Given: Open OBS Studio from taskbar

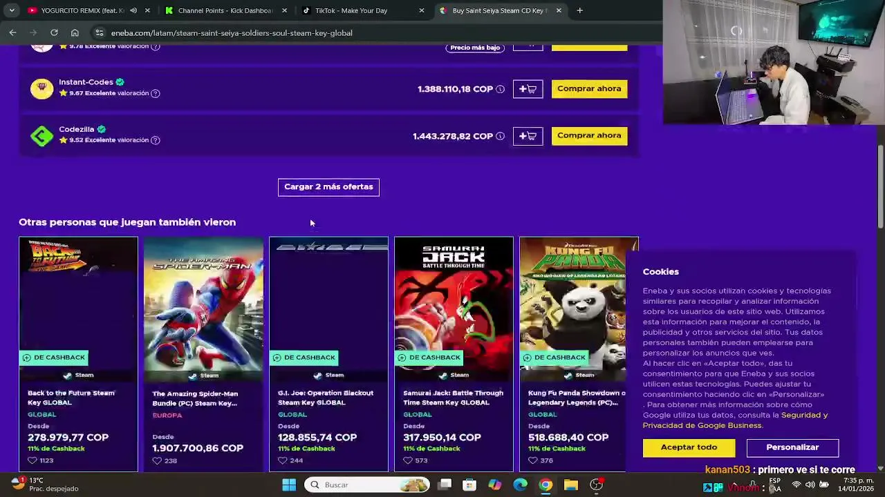Looking at the screenshot, I should point(596,485).
